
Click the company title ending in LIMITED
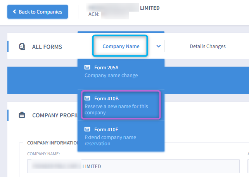pyautogui.click(x=123, y=8)
